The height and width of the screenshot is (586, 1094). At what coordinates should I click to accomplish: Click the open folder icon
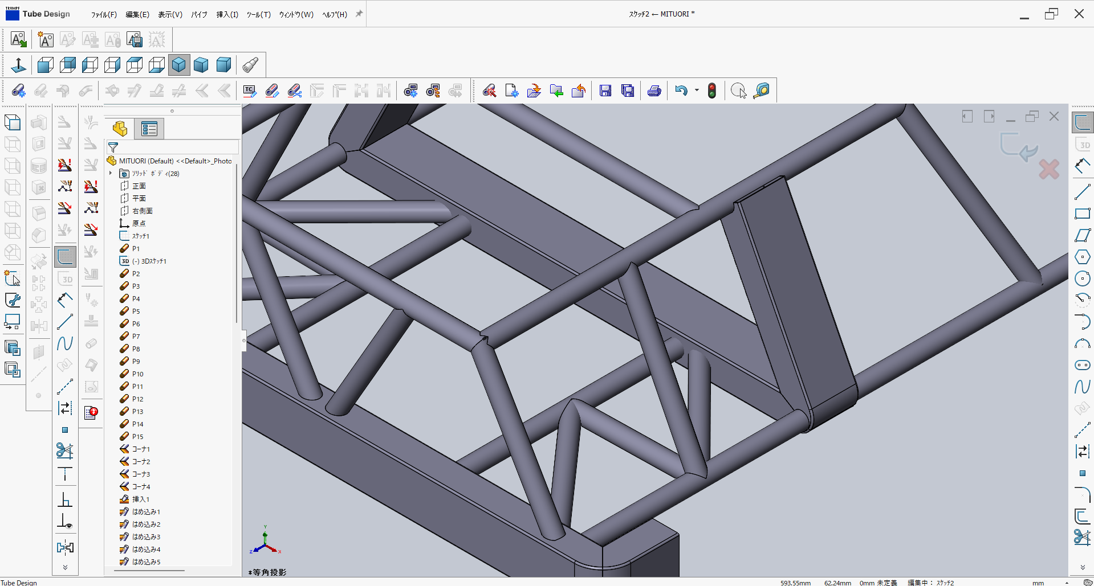point(534,91)
